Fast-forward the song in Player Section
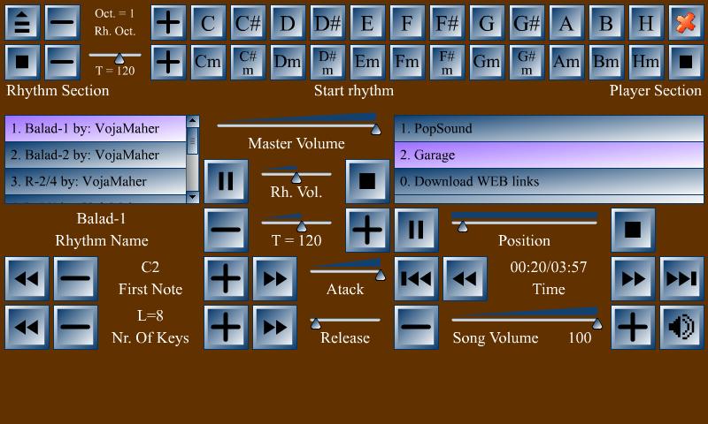This screenshot has height=424, width=708. pos(633,278)
